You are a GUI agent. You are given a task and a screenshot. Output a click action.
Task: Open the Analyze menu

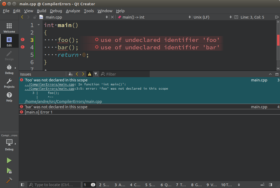(73, 11)
